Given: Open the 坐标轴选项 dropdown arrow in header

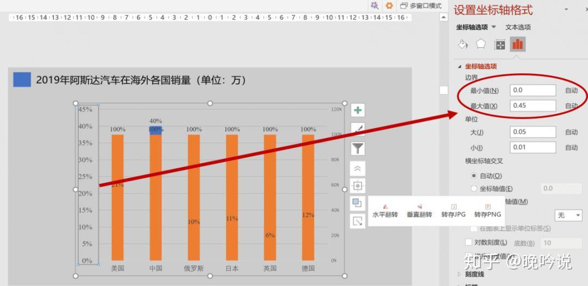Looking at the screenshot, I should click(493, 27).
